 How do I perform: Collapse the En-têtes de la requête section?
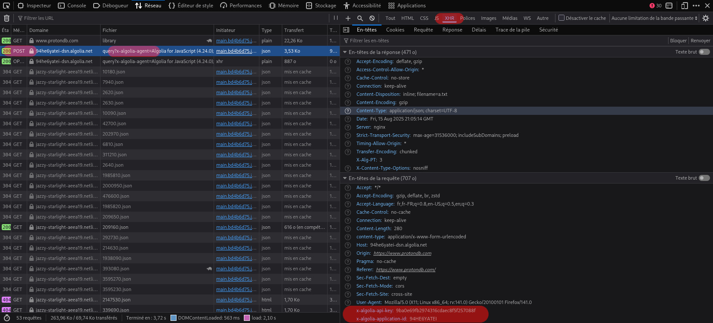click(345, 178)
